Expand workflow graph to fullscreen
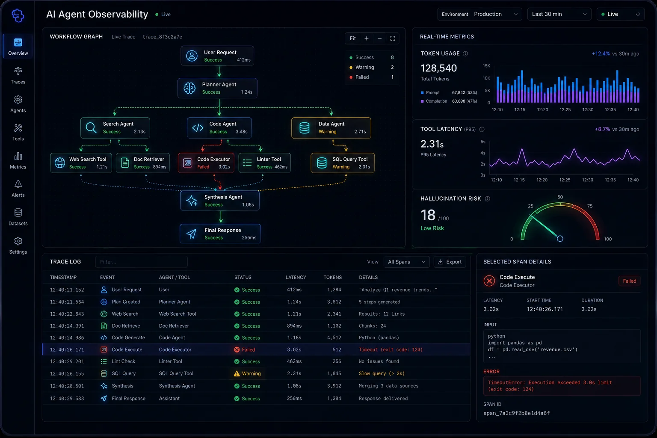This screenshot has width=657, height=438. [393, 38]
